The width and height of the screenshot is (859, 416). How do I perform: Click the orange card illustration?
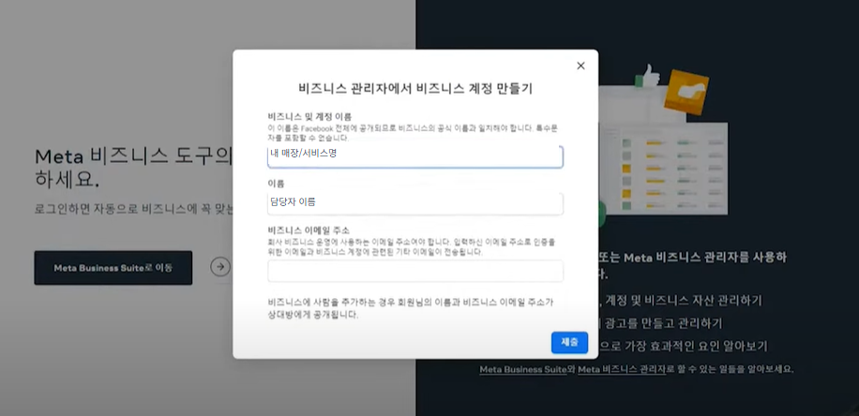tap(686, 92)
